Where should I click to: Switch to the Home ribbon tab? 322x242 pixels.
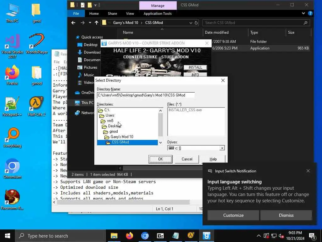(94, 14)
